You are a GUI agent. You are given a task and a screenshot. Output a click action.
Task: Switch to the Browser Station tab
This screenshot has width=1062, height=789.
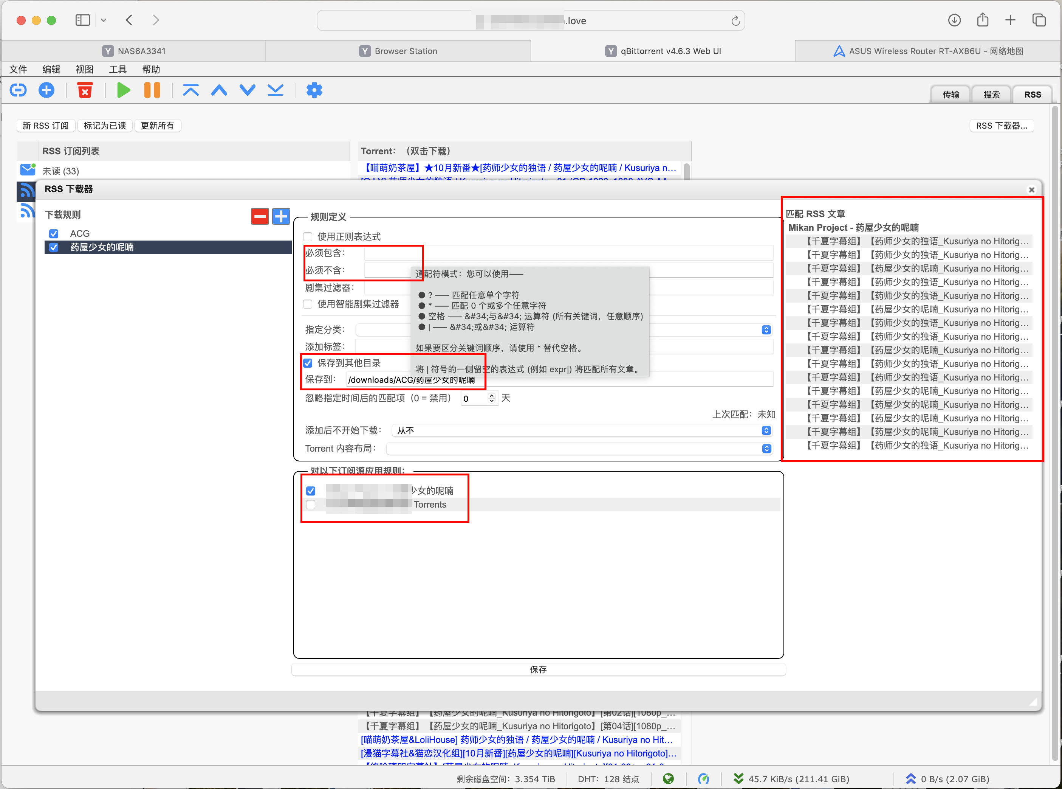click(398, 51)
